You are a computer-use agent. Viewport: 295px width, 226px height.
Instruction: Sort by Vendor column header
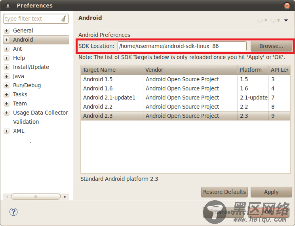190,70
